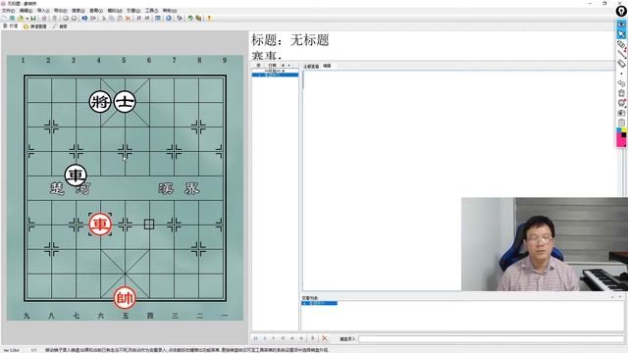Select the black 將 piece on board
Image resolution: width=628 pixels, height=353 pixels.
pyautogui.click(x=100, y=102)
